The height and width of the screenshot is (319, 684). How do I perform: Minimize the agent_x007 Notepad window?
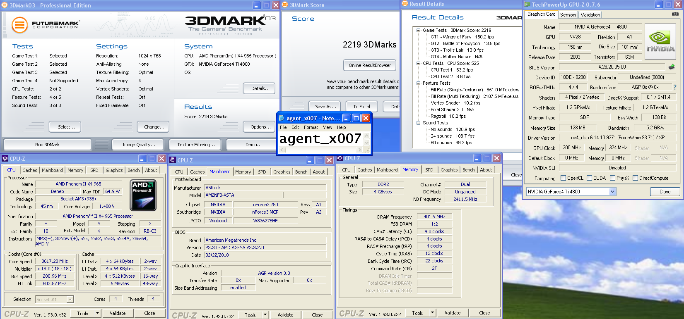(x=347, y=118)
